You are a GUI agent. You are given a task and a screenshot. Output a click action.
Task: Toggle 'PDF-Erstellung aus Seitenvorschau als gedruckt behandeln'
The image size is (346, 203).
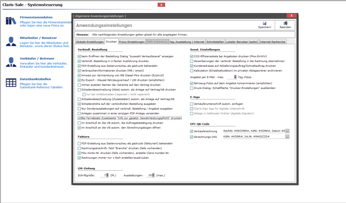click(x=79, y=66)
